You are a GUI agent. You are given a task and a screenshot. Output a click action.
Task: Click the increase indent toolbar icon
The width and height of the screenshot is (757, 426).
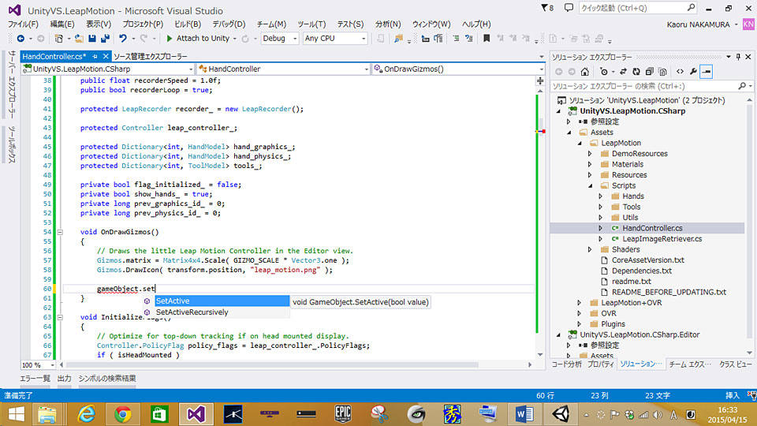pyautogui.click(x=438, y=38)
